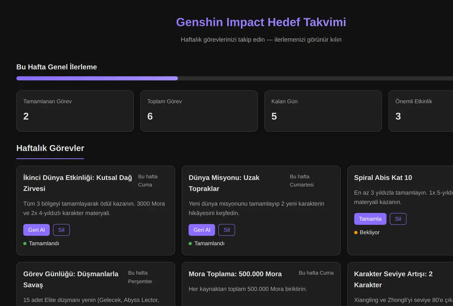Click the Dünya Misyonu: Uzak Topraklar title
This screenshot has height=306, width=453.
pos(224,183)
